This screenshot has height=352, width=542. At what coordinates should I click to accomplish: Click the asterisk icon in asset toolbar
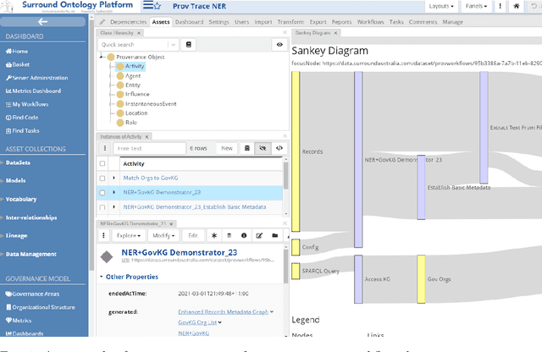point(214,235)
